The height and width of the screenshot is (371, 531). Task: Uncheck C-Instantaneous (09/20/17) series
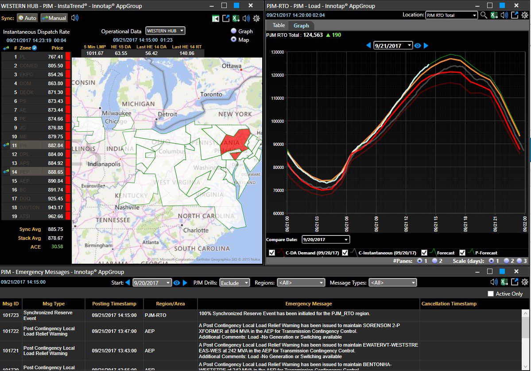(x=345, y=253)
